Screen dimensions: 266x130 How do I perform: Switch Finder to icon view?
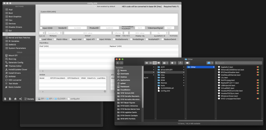[147, 63]
